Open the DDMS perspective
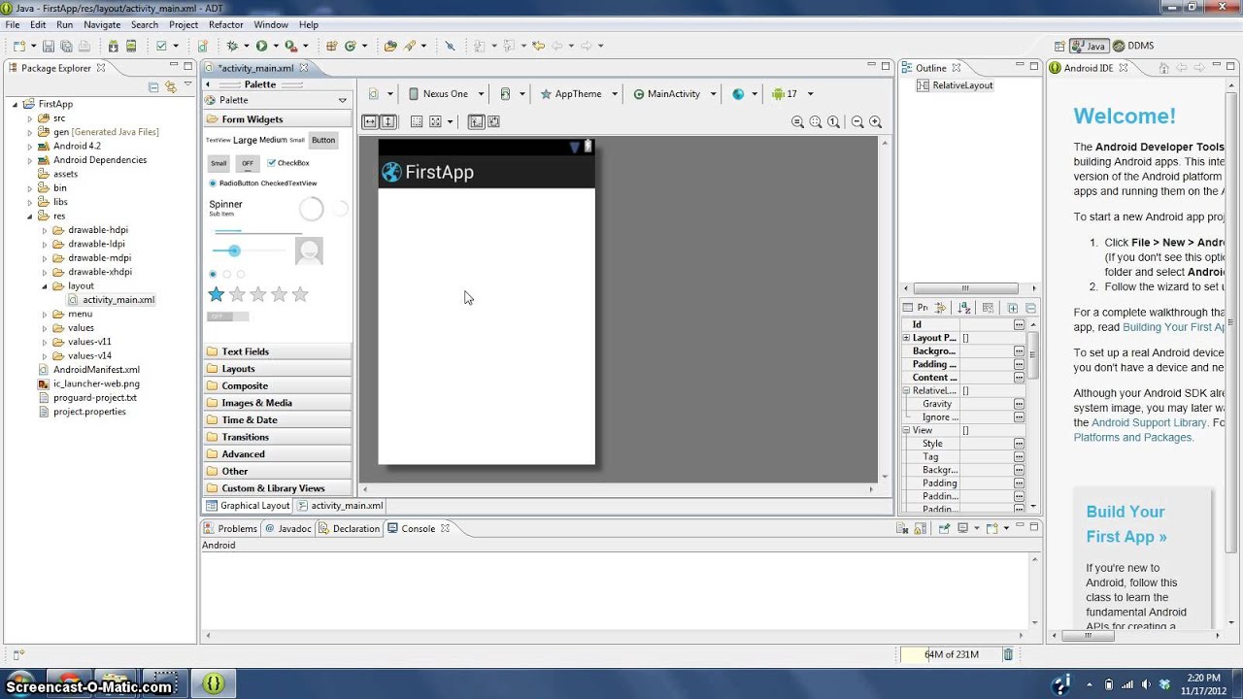The image size is (1243, 699). click(x=1133, y=46)
